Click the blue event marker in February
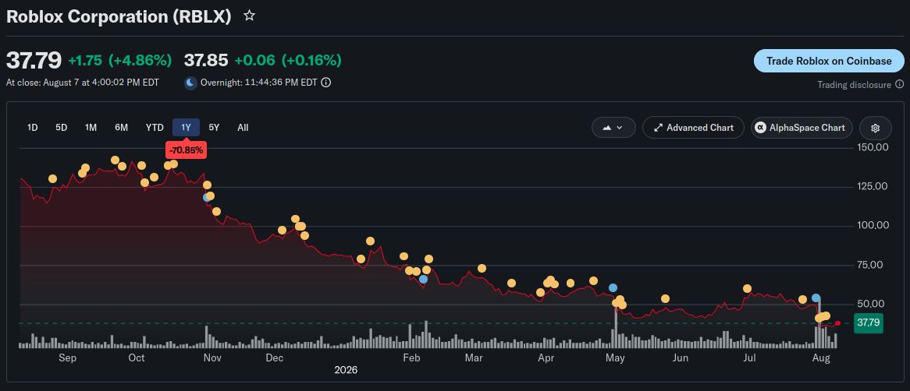910x391 pixels. point(424,279)
